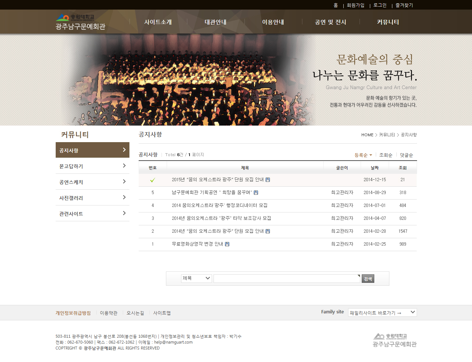Open the 공연 및 전시 menu

click(x=330, y=22)
